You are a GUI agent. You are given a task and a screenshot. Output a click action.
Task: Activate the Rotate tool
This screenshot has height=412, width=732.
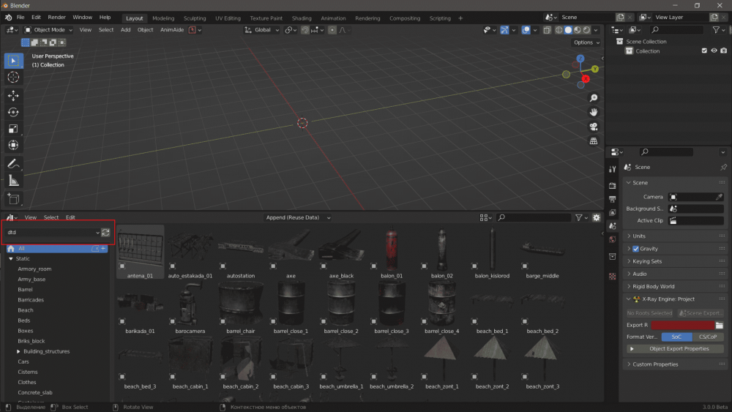[x=13, y=112]
